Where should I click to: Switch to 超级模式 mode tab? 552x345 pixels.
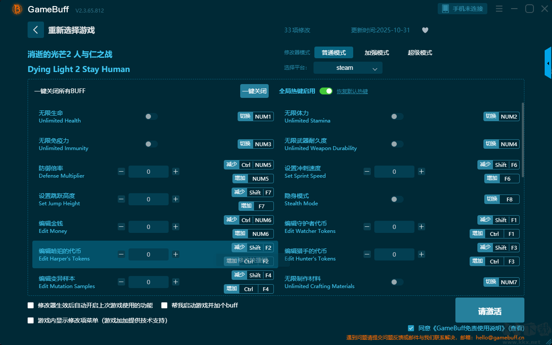click(420, 53)
